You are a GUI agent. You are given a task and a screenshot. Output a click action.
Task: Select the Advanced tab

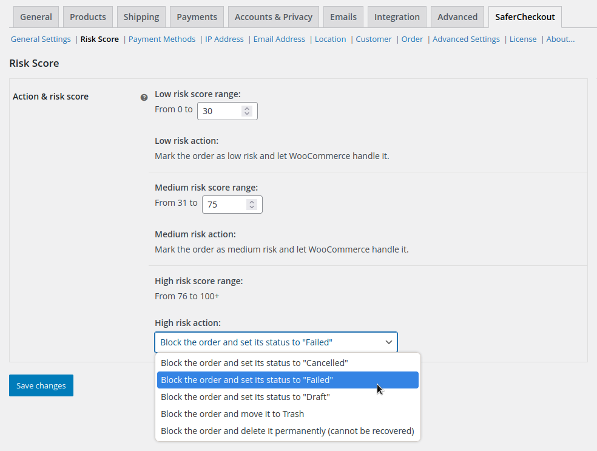[x=457, y=17]
